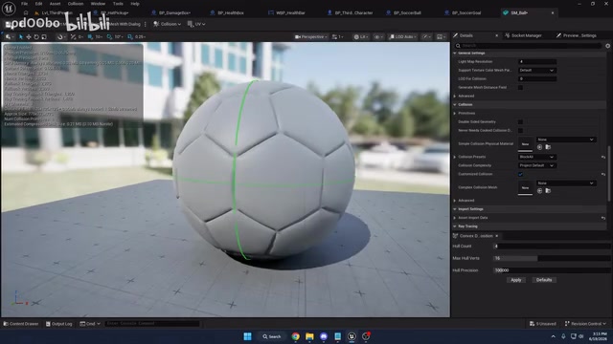Use selected asset for Complex Collision Mesh
613x344 pixels.
(x=539, y=191)
